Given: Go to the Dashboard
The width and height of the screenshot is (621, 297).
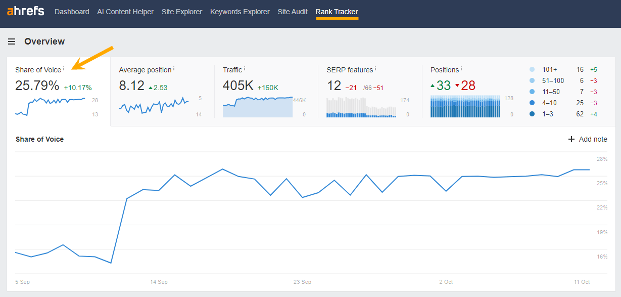Looking at the screenshot, I should tap(72, 11).
